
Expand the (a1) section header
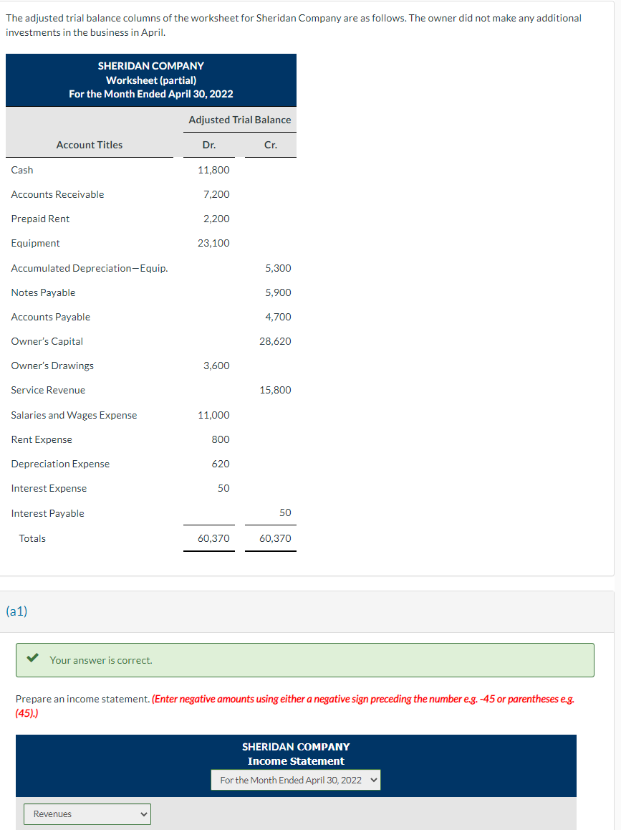17,611
